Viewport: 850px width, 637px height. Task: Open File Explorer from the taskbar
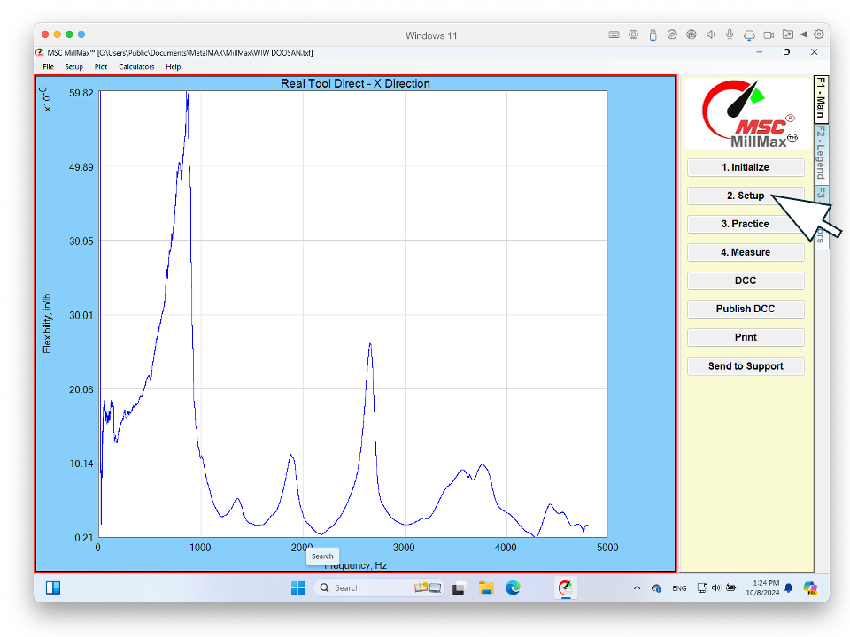[486, 587]
